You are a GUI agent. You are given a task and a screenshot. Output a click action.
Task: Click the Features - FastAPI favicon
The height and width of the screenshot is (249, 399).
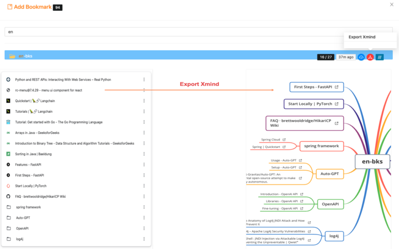(9, 165)
